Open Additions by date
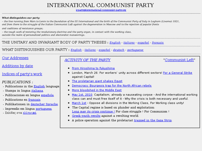 click(18, 66)
